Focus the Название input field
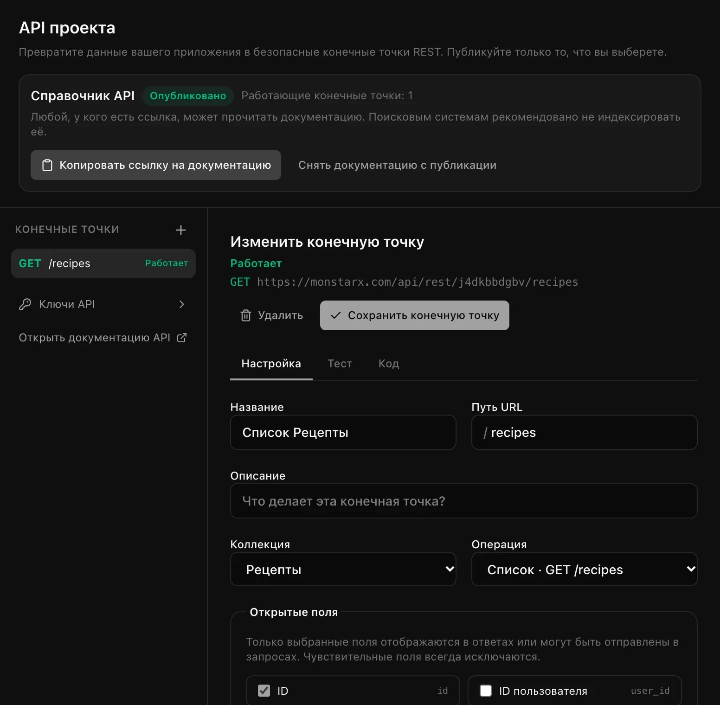720x705 pixels. point(343,432)
